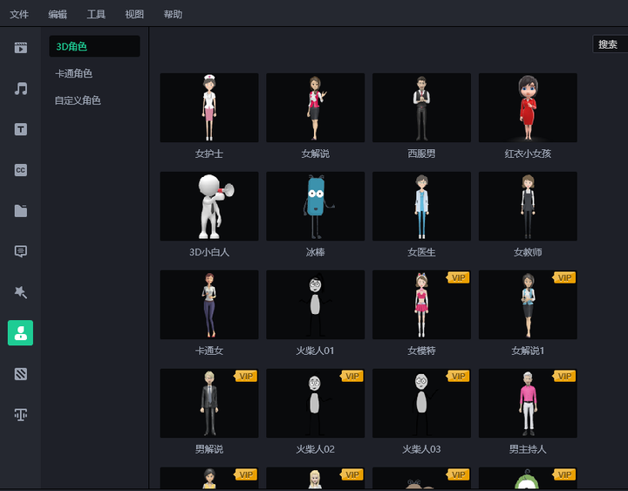Select the active character avatar sidebar icon
628x491 pixels.
pyautogui.click(x=20, y=333)
